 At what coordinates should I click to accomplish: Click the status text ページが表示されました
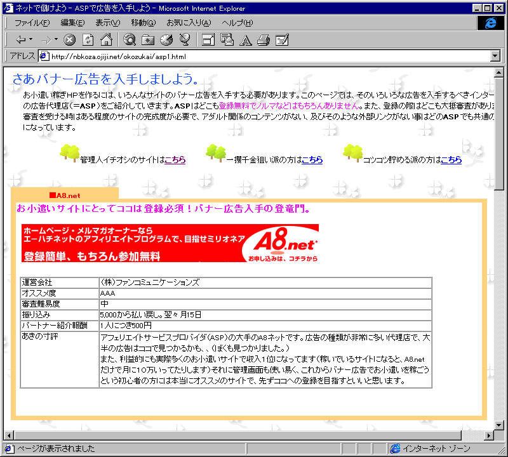pyautogui.click(x=56, y=449)
